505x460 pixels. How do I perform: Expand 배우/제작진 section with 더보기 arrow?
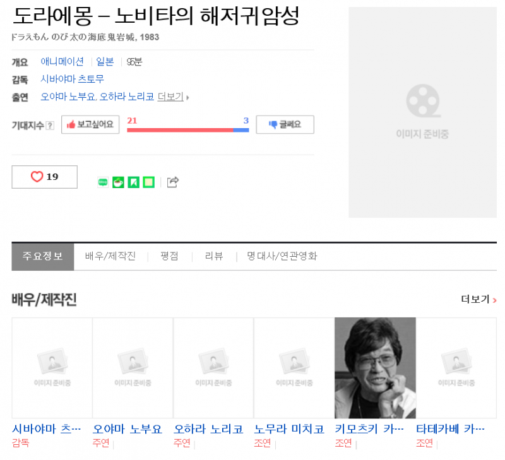(x=478, y=299)
